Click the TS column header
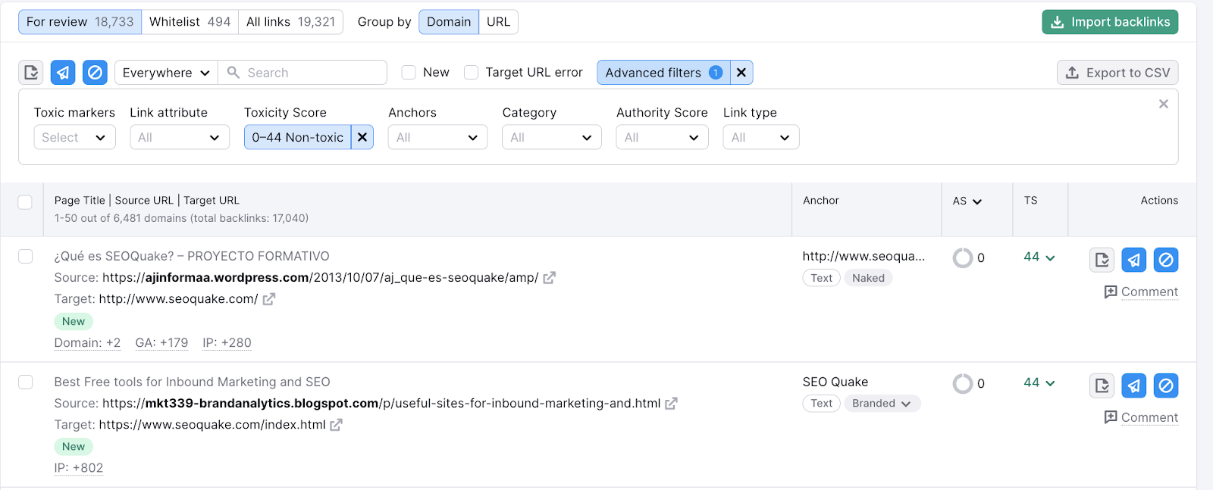This screenshot has width=1213, height=490. coord(1030,201)
